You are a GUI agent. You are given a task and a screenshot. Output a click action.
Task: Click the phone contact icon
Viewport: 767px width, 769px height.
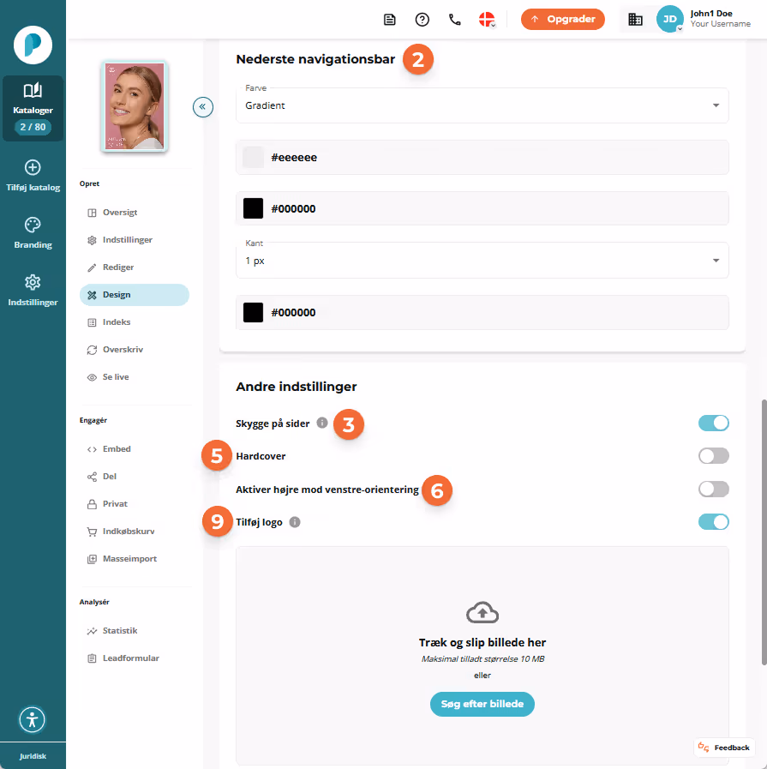[x=455, y=20]
